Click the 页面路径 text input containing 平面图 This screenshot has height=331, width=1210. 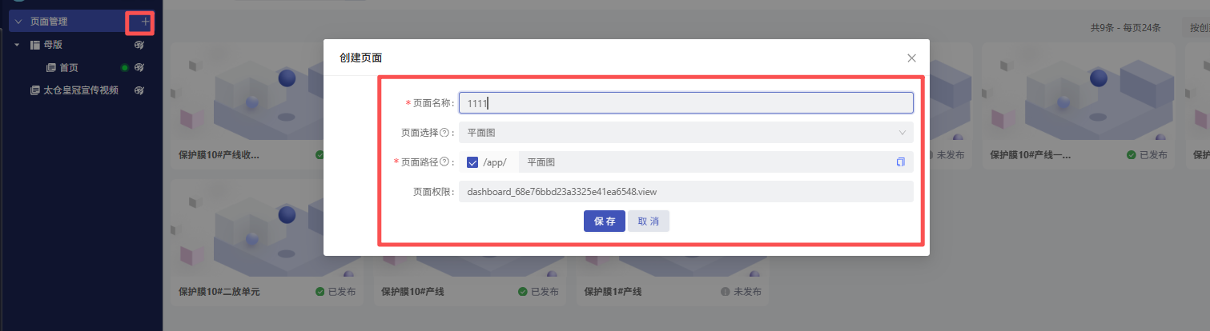[x=705, y=162]
